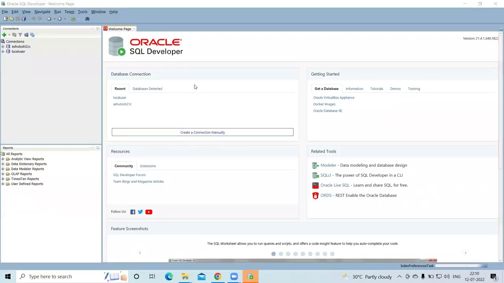This screenshot has width=504, height=283.
Task: Open the Twitter Follow Us icon
Action: point(140,212)
